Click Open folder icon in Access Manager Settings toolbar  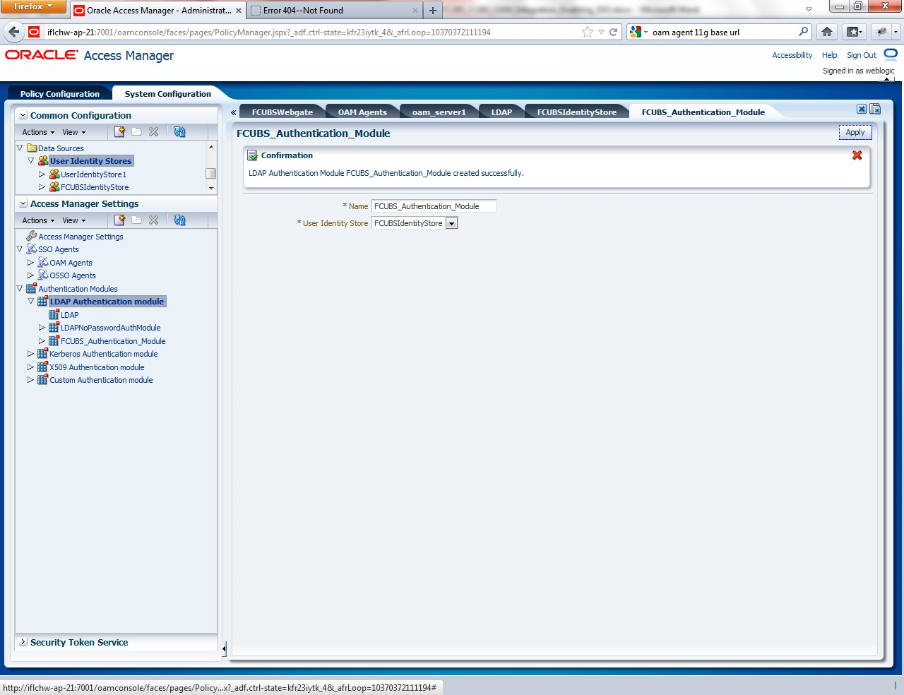tap(136, 220)
